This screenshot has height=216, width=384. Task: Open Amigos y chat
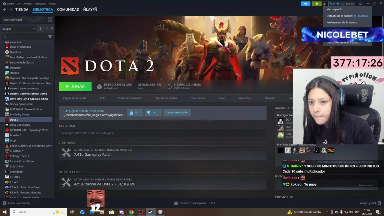370,203
